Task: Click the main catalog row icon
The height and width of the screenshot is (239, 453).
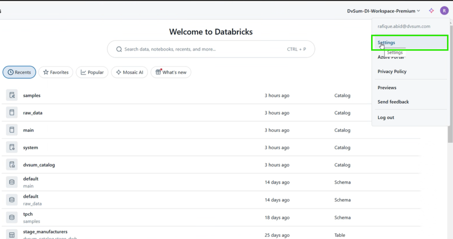Action: (x=12, y=130)
